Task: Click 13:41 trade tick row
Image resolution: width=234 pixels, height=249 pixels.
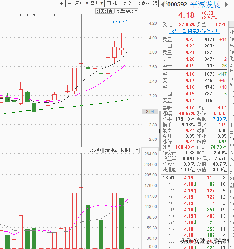Action: (x=194, y=178)
